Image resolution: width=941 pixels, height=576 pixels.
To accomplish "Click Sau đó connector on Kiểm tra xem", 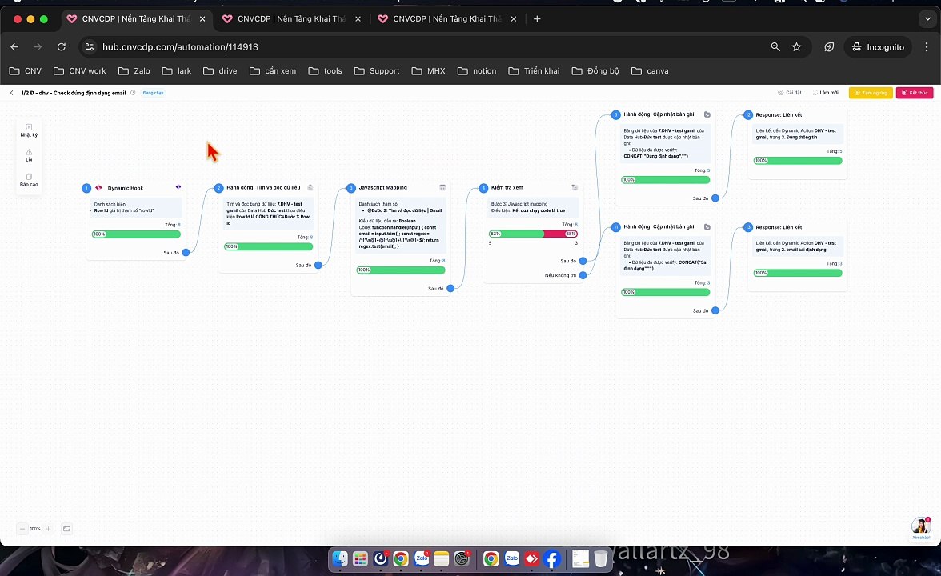I will point(583,261).
